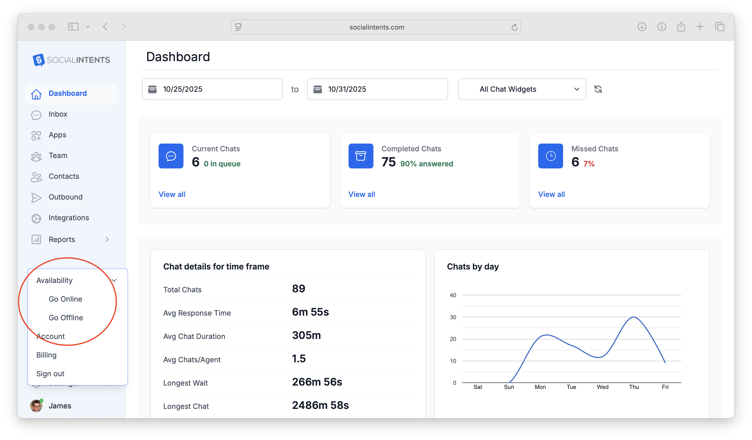Collapse the Availability dropdown
This screenshot has width=752, height=440.
(x=114, y=280)
